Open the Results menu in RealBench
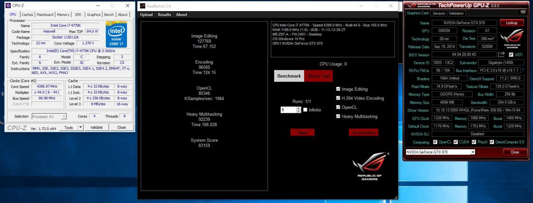Screen dimensions: 533x203 164,15
